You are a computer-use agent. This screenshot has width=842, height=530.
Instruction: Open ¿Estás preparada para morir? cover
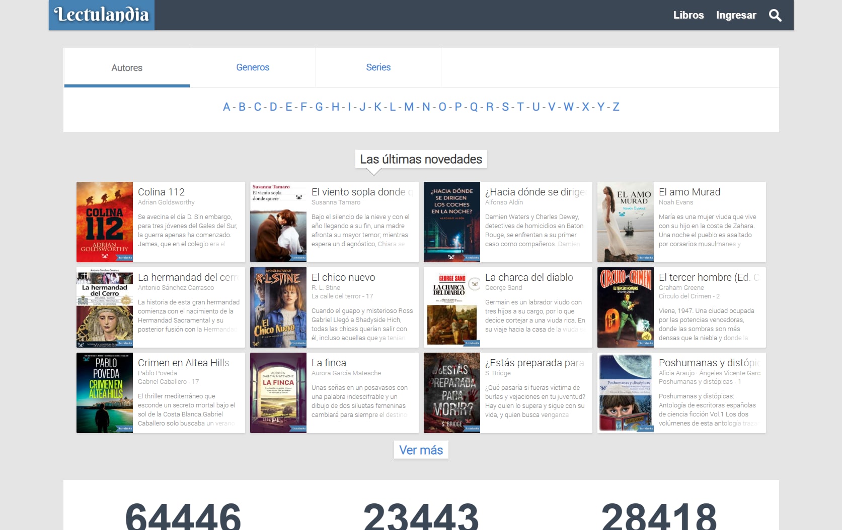452,393
